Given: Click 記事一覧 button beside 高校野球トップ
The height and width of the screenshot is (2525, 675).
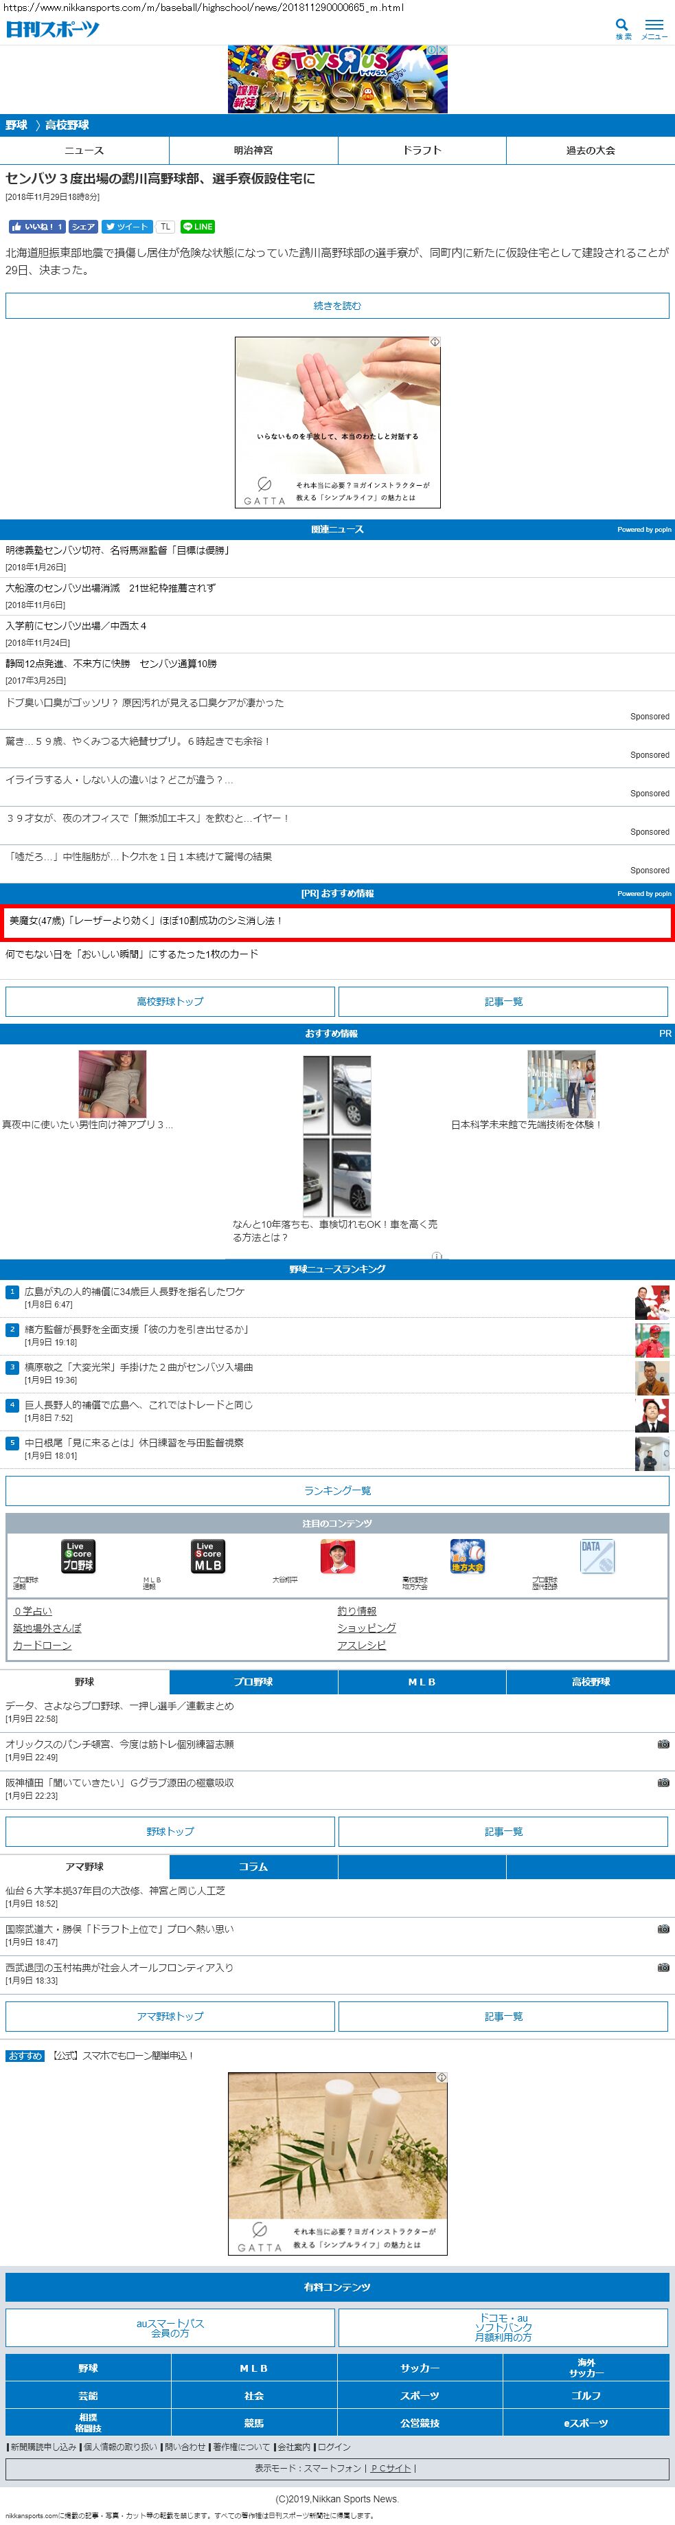Looking at the screenshot, I should pyautogui.click(x=503, y=1001).
